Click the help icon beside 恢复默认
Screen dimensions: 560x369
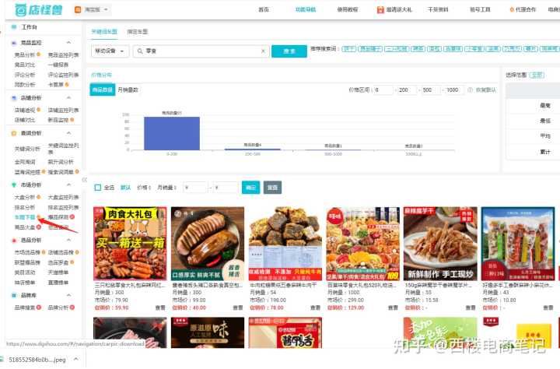(469, 90)
